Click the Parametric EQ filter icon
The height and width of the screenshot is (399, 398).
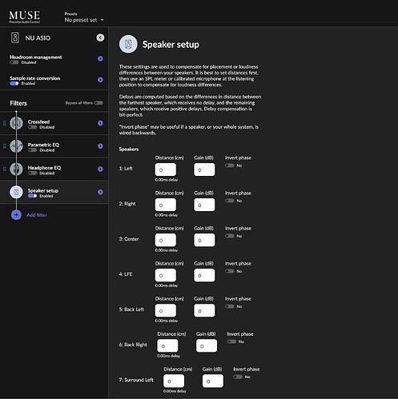coord(16,146)
